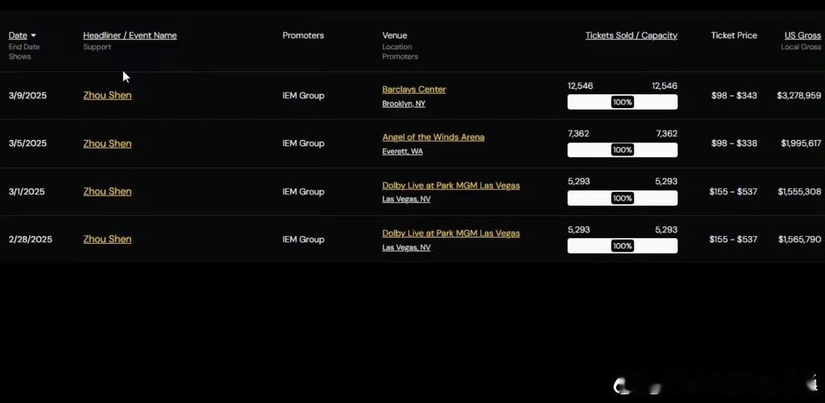Click Las Vegas, NV link in the 3/1/2025 row
The image size is (825, 403).
(x=406, y=199)
